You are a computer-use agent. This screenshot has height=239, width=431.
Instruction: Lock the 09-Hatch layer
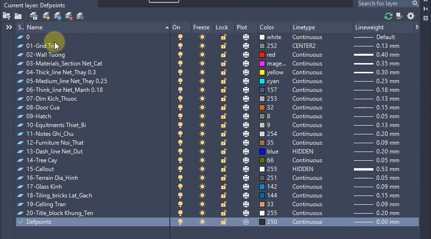point(224,116)
